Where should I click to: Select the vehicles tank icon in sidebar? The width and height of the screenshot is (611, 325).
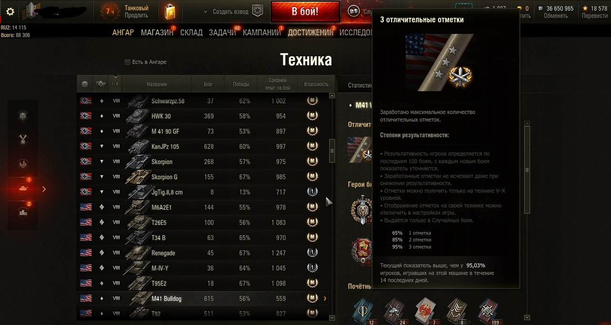point(22,189)
